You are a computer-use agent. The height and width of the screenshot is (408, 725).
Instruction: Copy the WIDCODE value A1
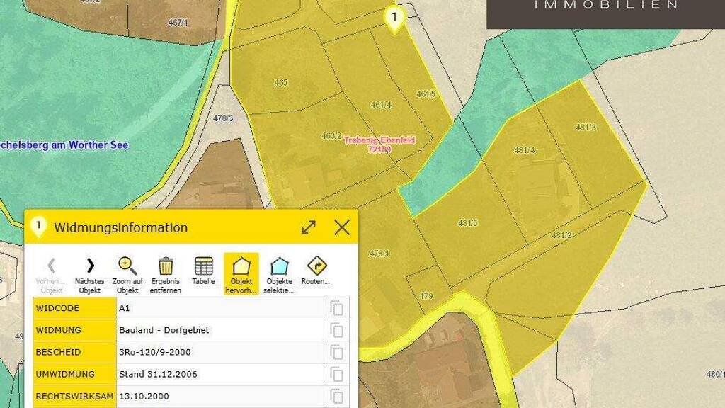click(x=337, y=308)
